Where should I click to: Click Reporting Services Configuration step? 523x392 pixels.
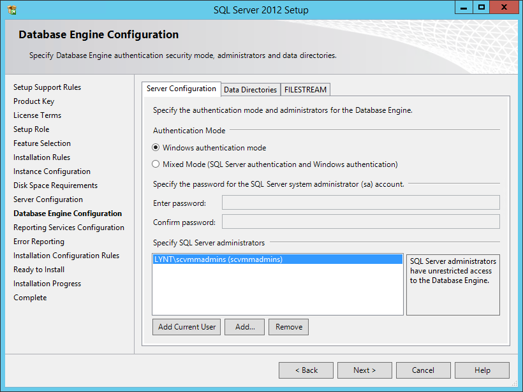click(x=69, y=228)
